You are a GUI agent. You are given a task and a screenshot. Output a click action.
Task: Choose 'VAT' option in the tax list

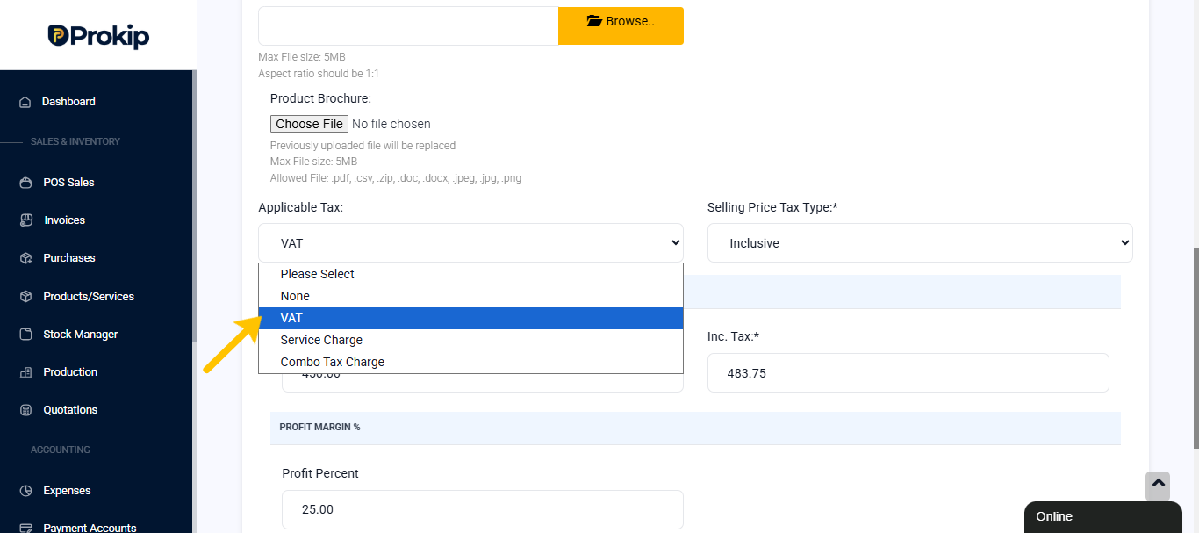[470, 318]
